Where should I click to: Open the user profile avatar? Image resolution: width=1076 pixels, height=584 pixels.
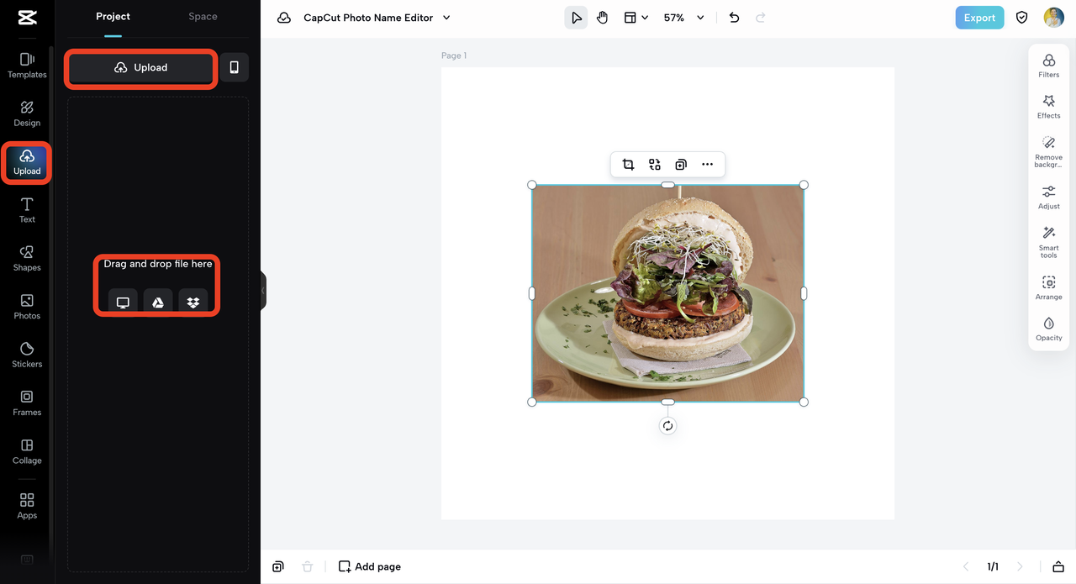click(1054, 18)
